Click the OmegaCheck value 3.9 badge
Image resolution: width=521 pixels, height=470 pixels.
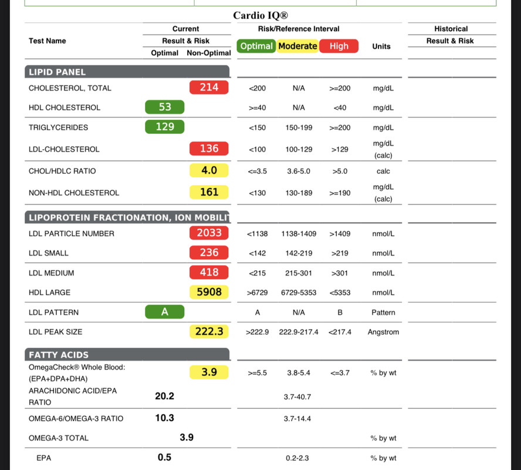[209, 372]
